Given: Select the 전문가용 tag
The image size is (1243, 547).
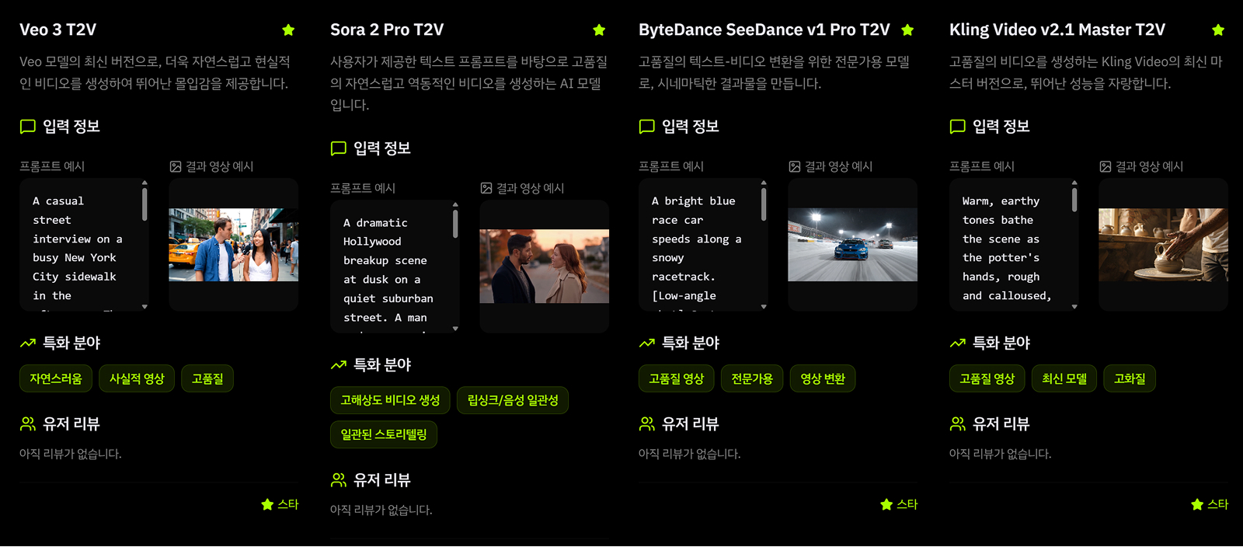Looking at the screenshot, I should click(x=752, y=378).
